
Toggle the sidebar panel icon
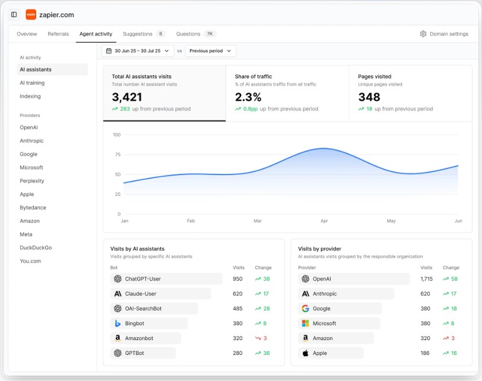(14, 14)
